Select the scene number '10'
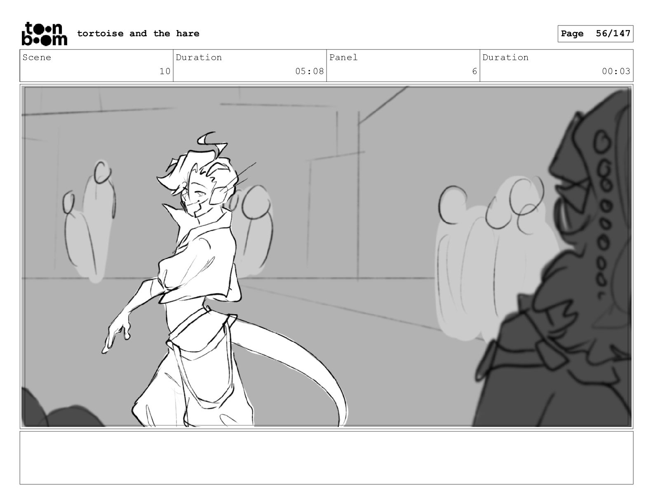Viewport: 653px width, 504px height. [165, 71]
